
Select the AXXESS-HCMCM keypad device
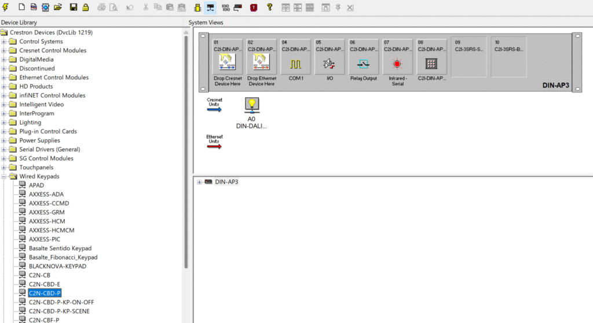[x=52, y=230]
